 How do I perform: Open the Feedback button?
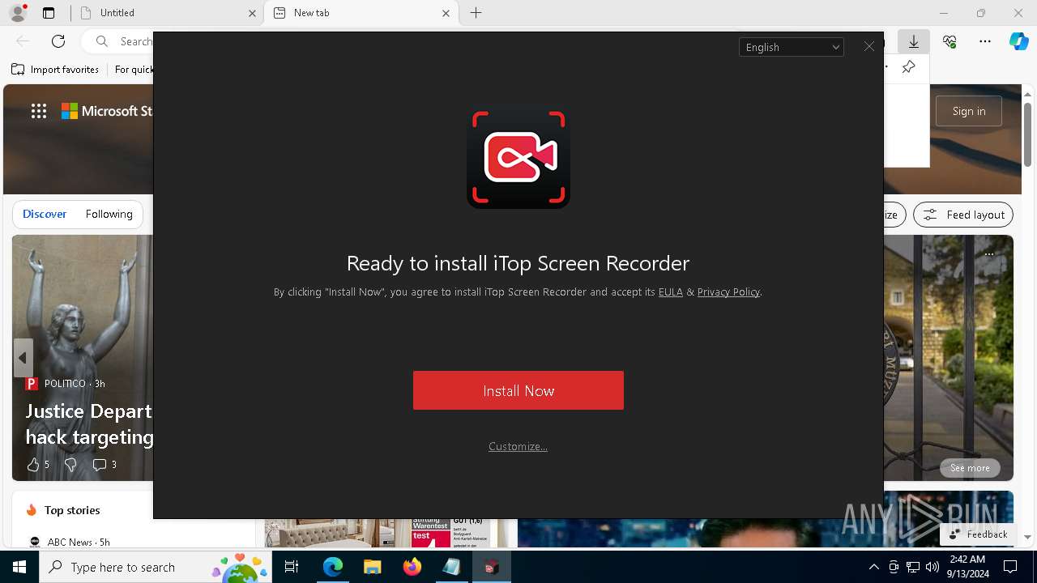point(978,534)
